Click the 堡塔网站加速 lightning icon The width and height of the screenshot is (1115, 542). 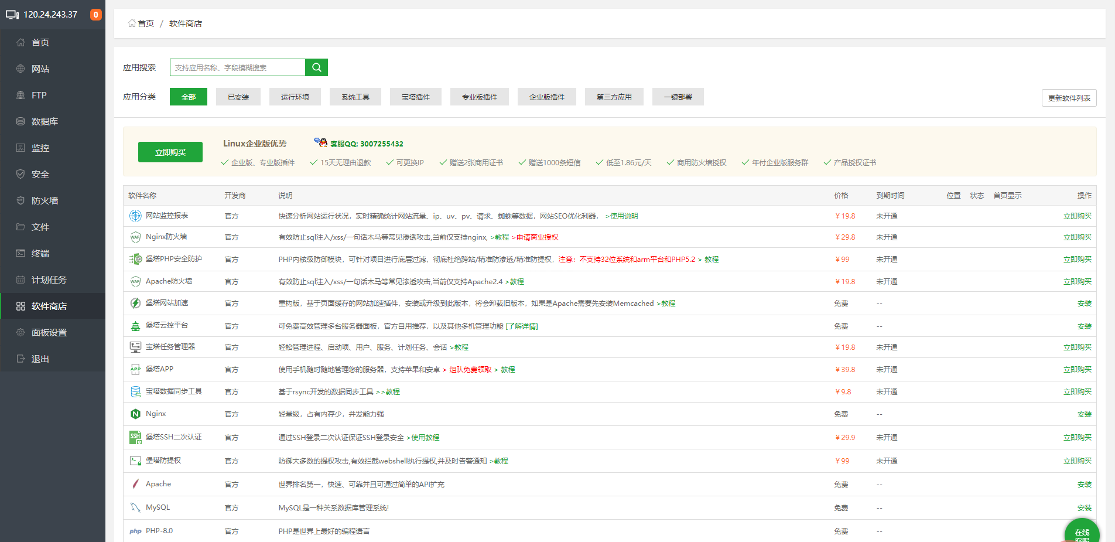(x=135, y=303)
